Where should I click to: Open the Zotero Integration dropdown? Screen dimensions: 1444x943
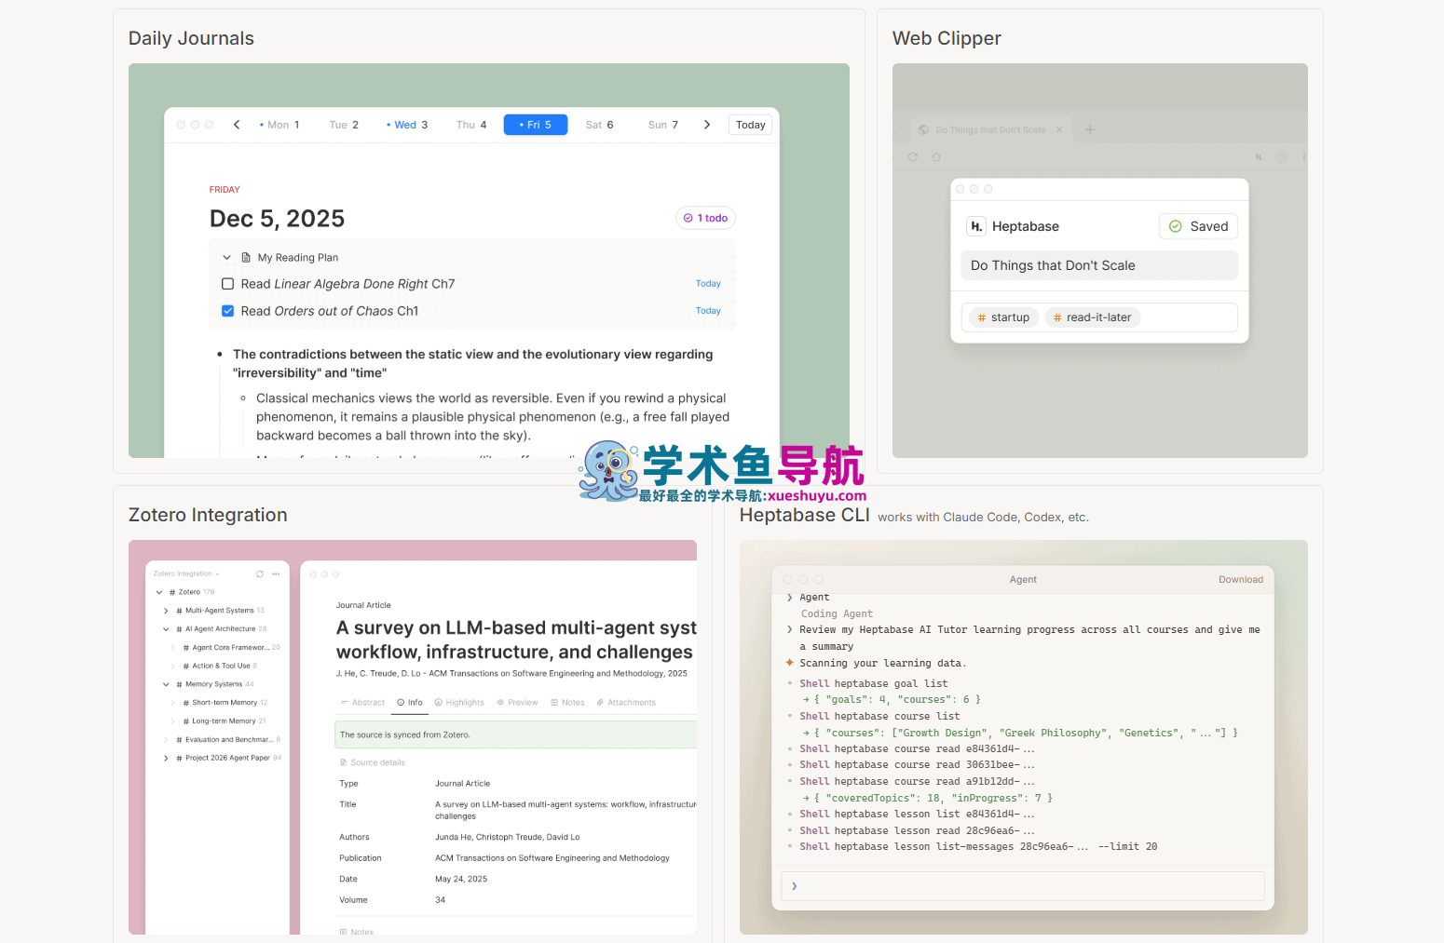click(x=186, y=574)
